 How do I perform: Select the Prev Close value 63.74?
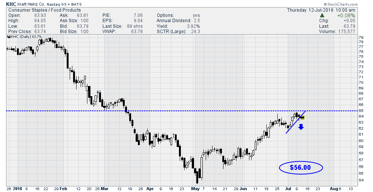pyautogui.click(x=40, y=31)
